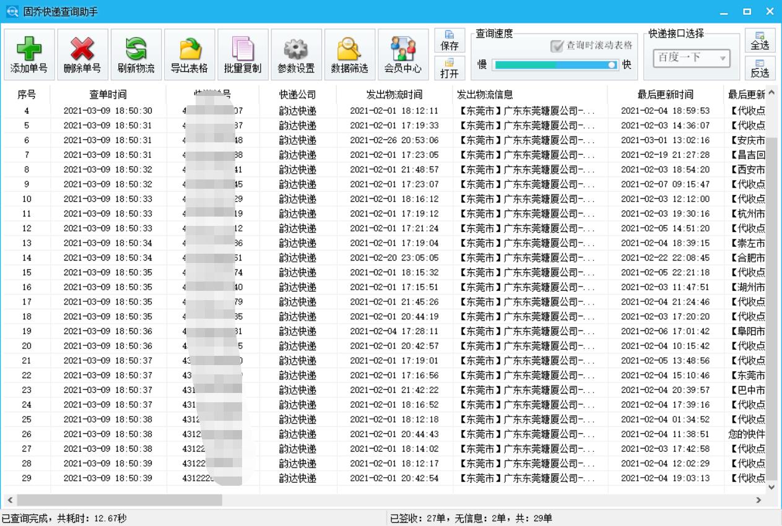Open 参数设置 parameter settings
This screenshot has height=526, width=782.
click(x=295, y=54)
